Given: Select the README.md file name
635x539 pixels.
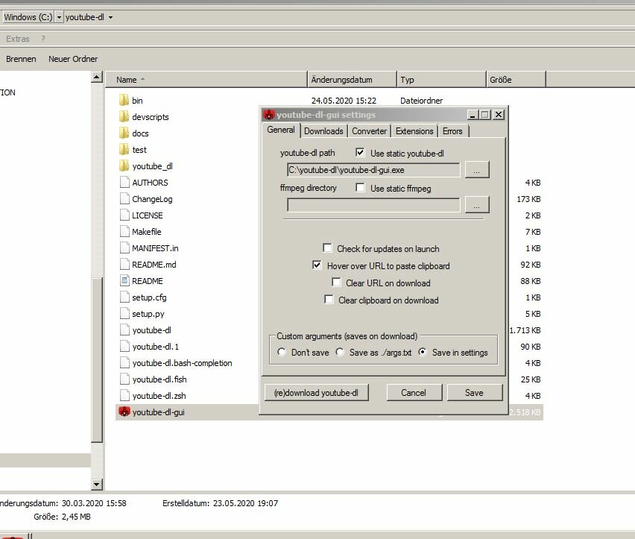Looking at the screenshot, I should tap(154, 265).
